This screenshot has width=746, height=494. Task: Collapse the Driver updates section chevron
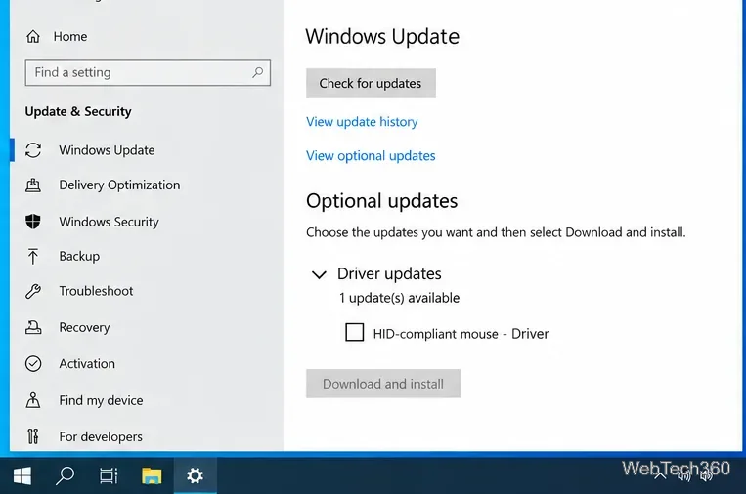[x=319, y=274]
